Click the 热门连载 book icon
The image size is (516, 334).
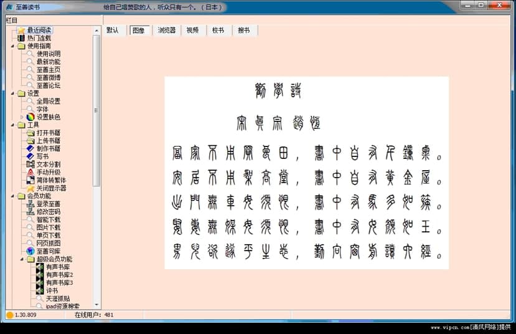point(21,38)
